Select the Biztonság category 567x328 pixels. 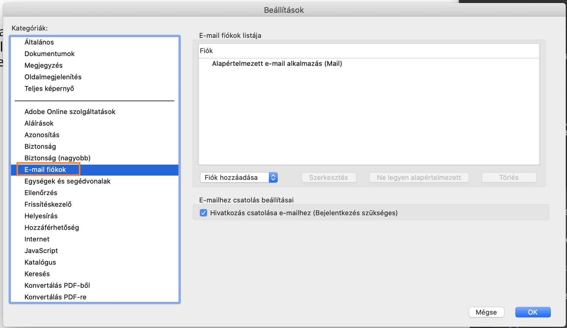95,146
